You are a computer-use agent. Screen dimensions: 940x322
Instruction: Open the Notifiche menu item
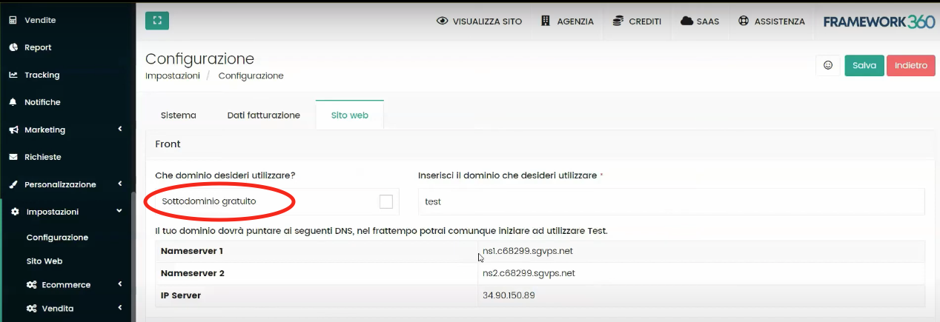click(42, 102)
